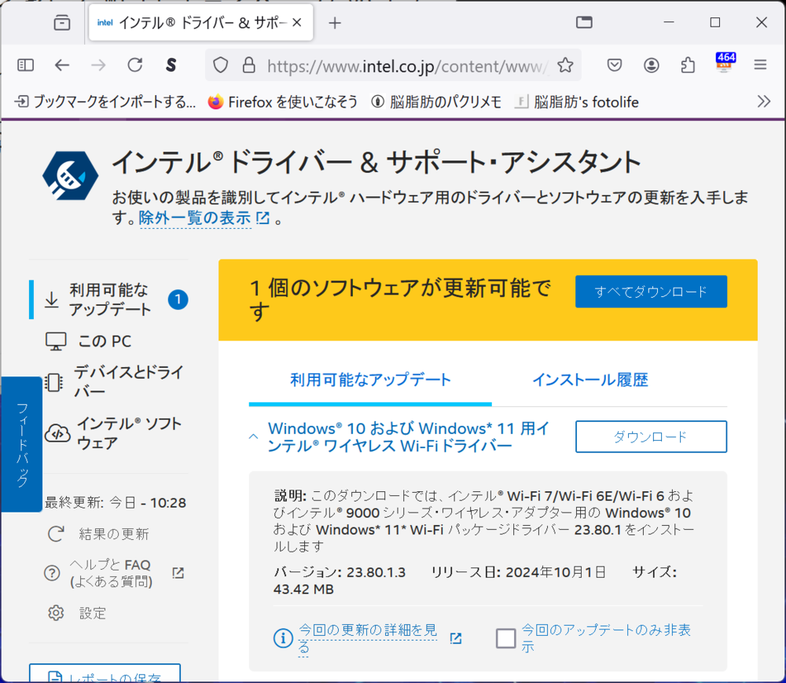Click the Wi-Fi driver update title link
Screen dimensions: 786x683
pyautogui.click(x=409, y=437)
